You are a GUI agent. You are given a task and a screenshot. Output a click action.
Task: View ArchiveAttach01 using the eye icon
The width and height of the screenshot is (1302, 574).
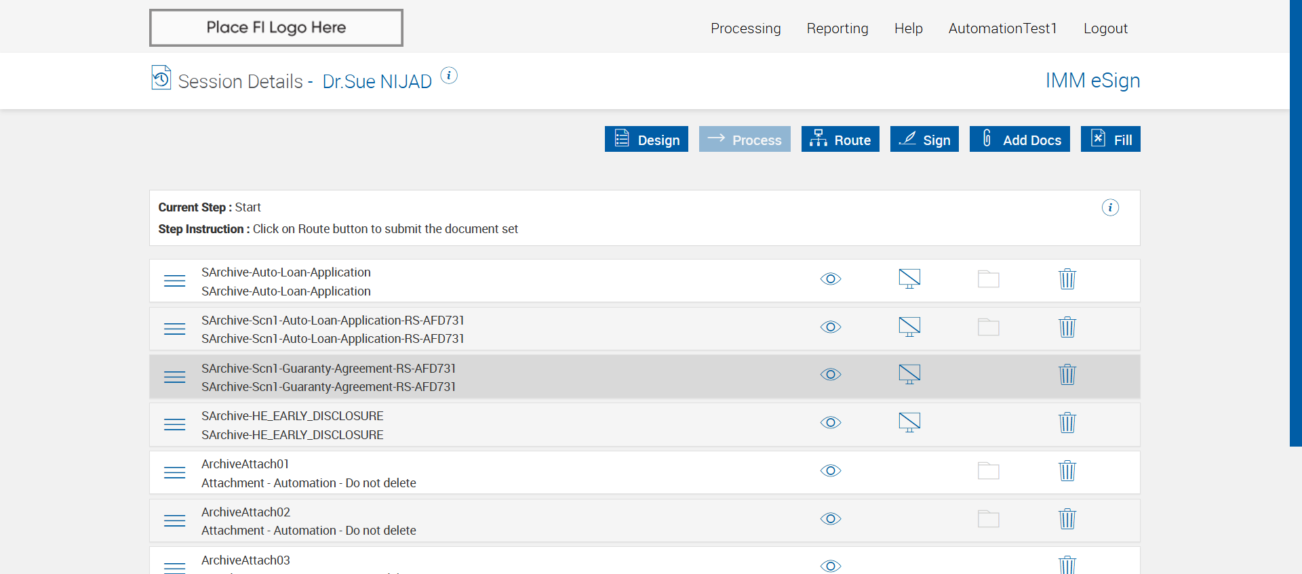pos(831,471)
